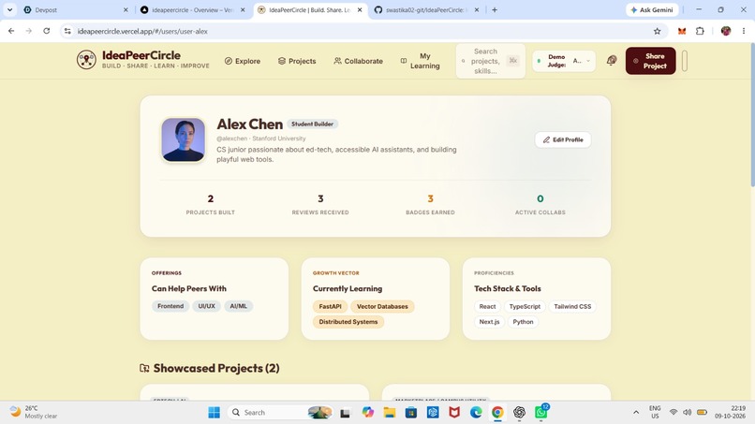Image resolution: width=755 pixels, height=424 pixels.
Task: Click the page vertical scrollbar
Action: tap(751, 114)
